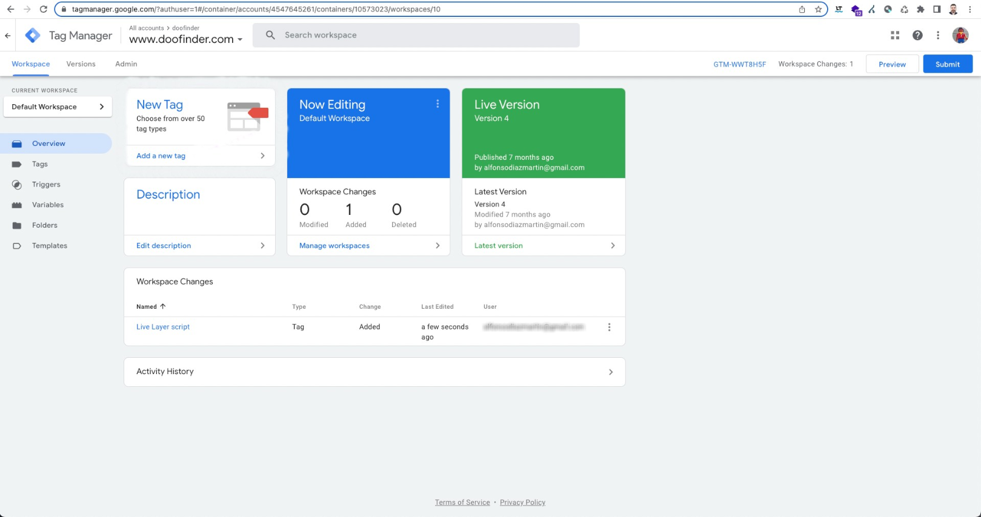Screen dimensions: 981x517
Task: Open the Default Workspace selector
Action: (58, 107)
